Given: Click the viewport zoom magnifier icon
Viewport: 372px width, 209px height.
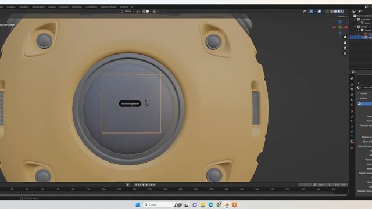Looking at the screenshot, I should tap(345, 37).
